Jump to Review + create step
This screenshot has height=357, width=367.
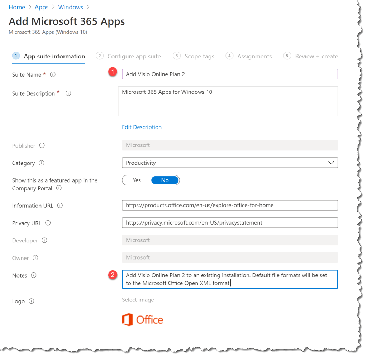click(316, 56)
